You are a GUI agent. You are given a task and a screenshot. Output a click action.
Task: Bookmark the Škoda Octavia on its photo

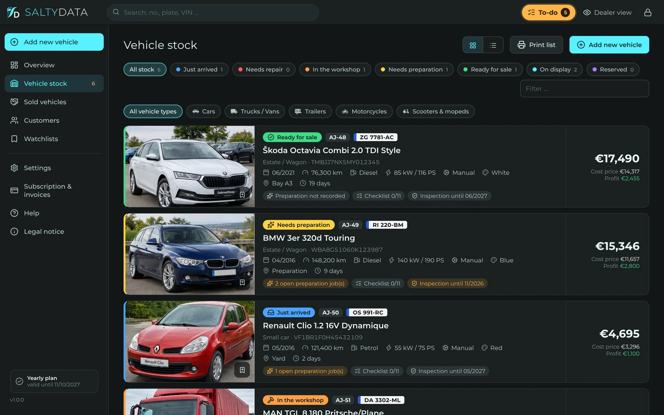(242, 195)
